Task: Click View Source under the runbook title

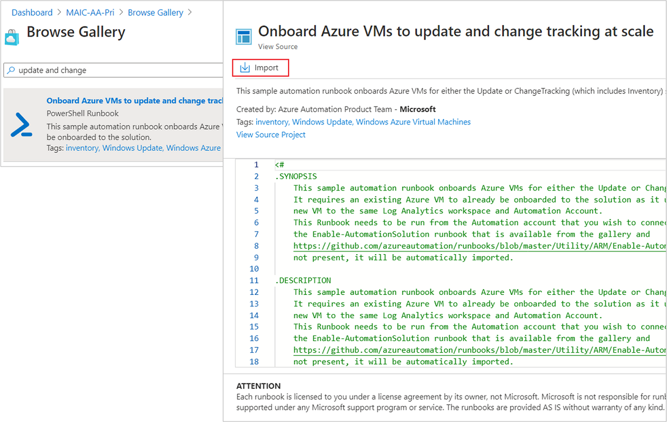Action: 278,47
